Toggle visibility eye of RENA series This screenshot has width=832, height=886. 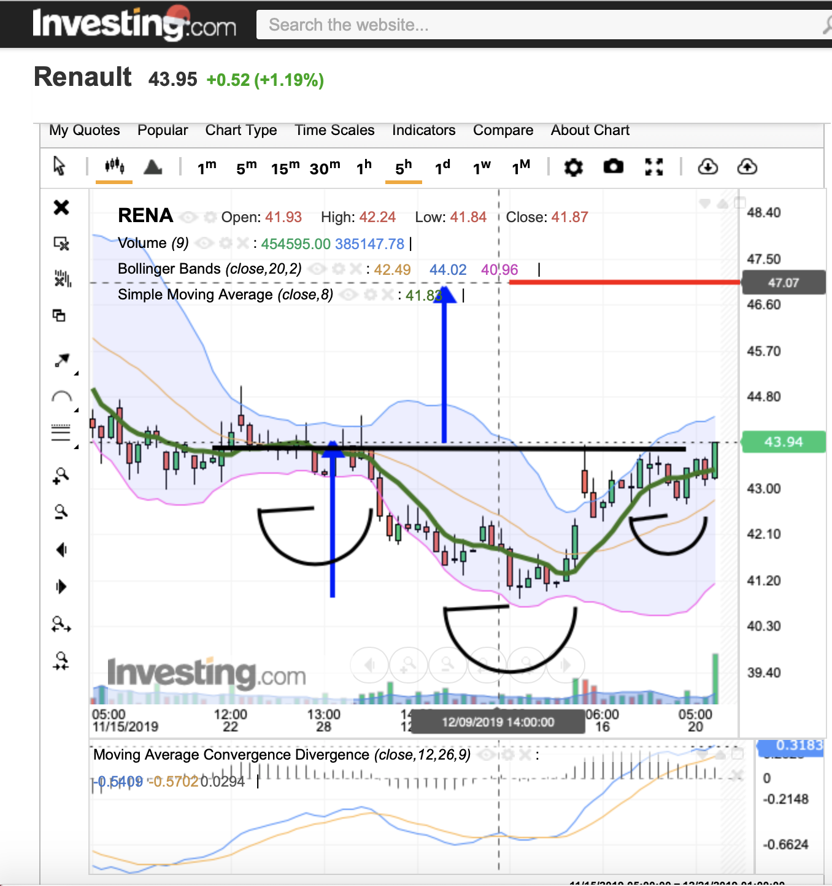click(188, 217)
